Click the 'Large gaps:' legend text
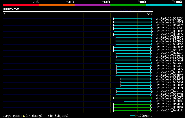This screenshot has height=118, width=185. 12,116
